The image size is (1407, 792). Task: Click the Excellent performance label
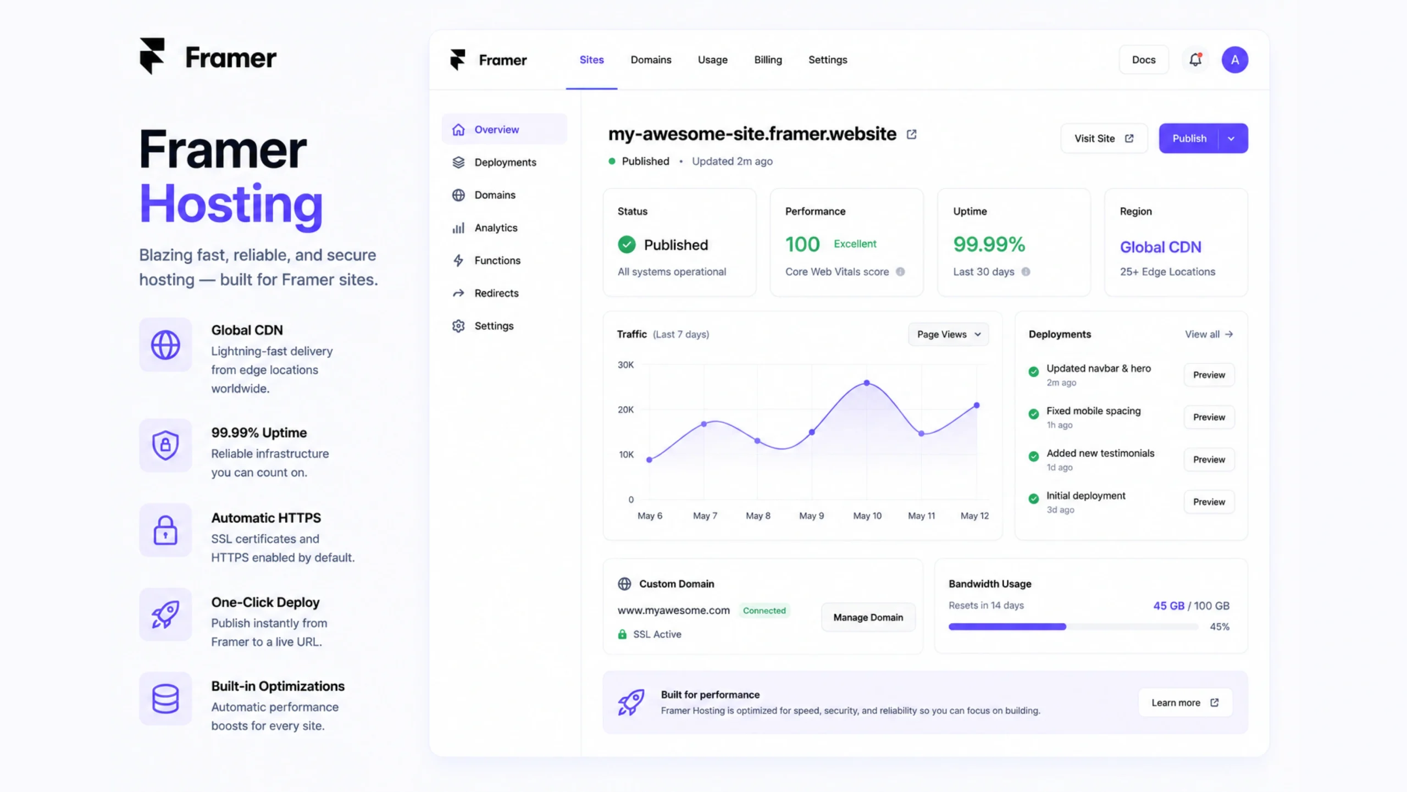(x=855, y=243)
